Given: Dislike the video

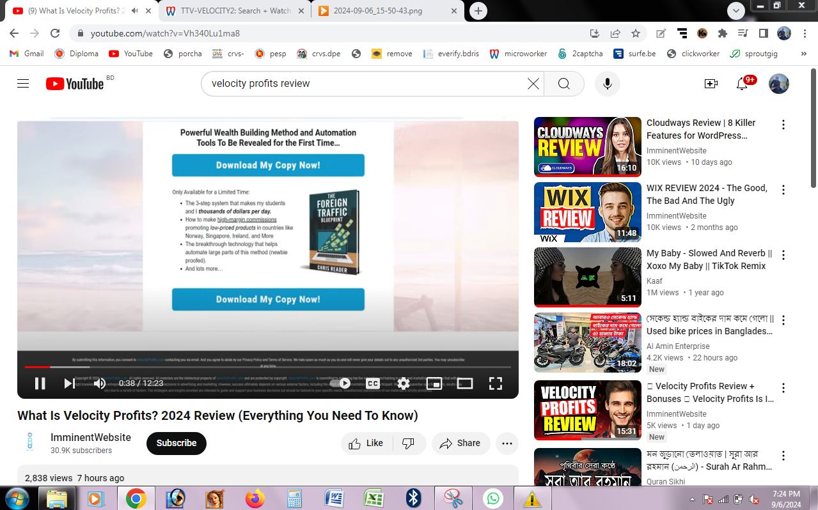Looking at the screenshot, I should click(x=409, y=443).
